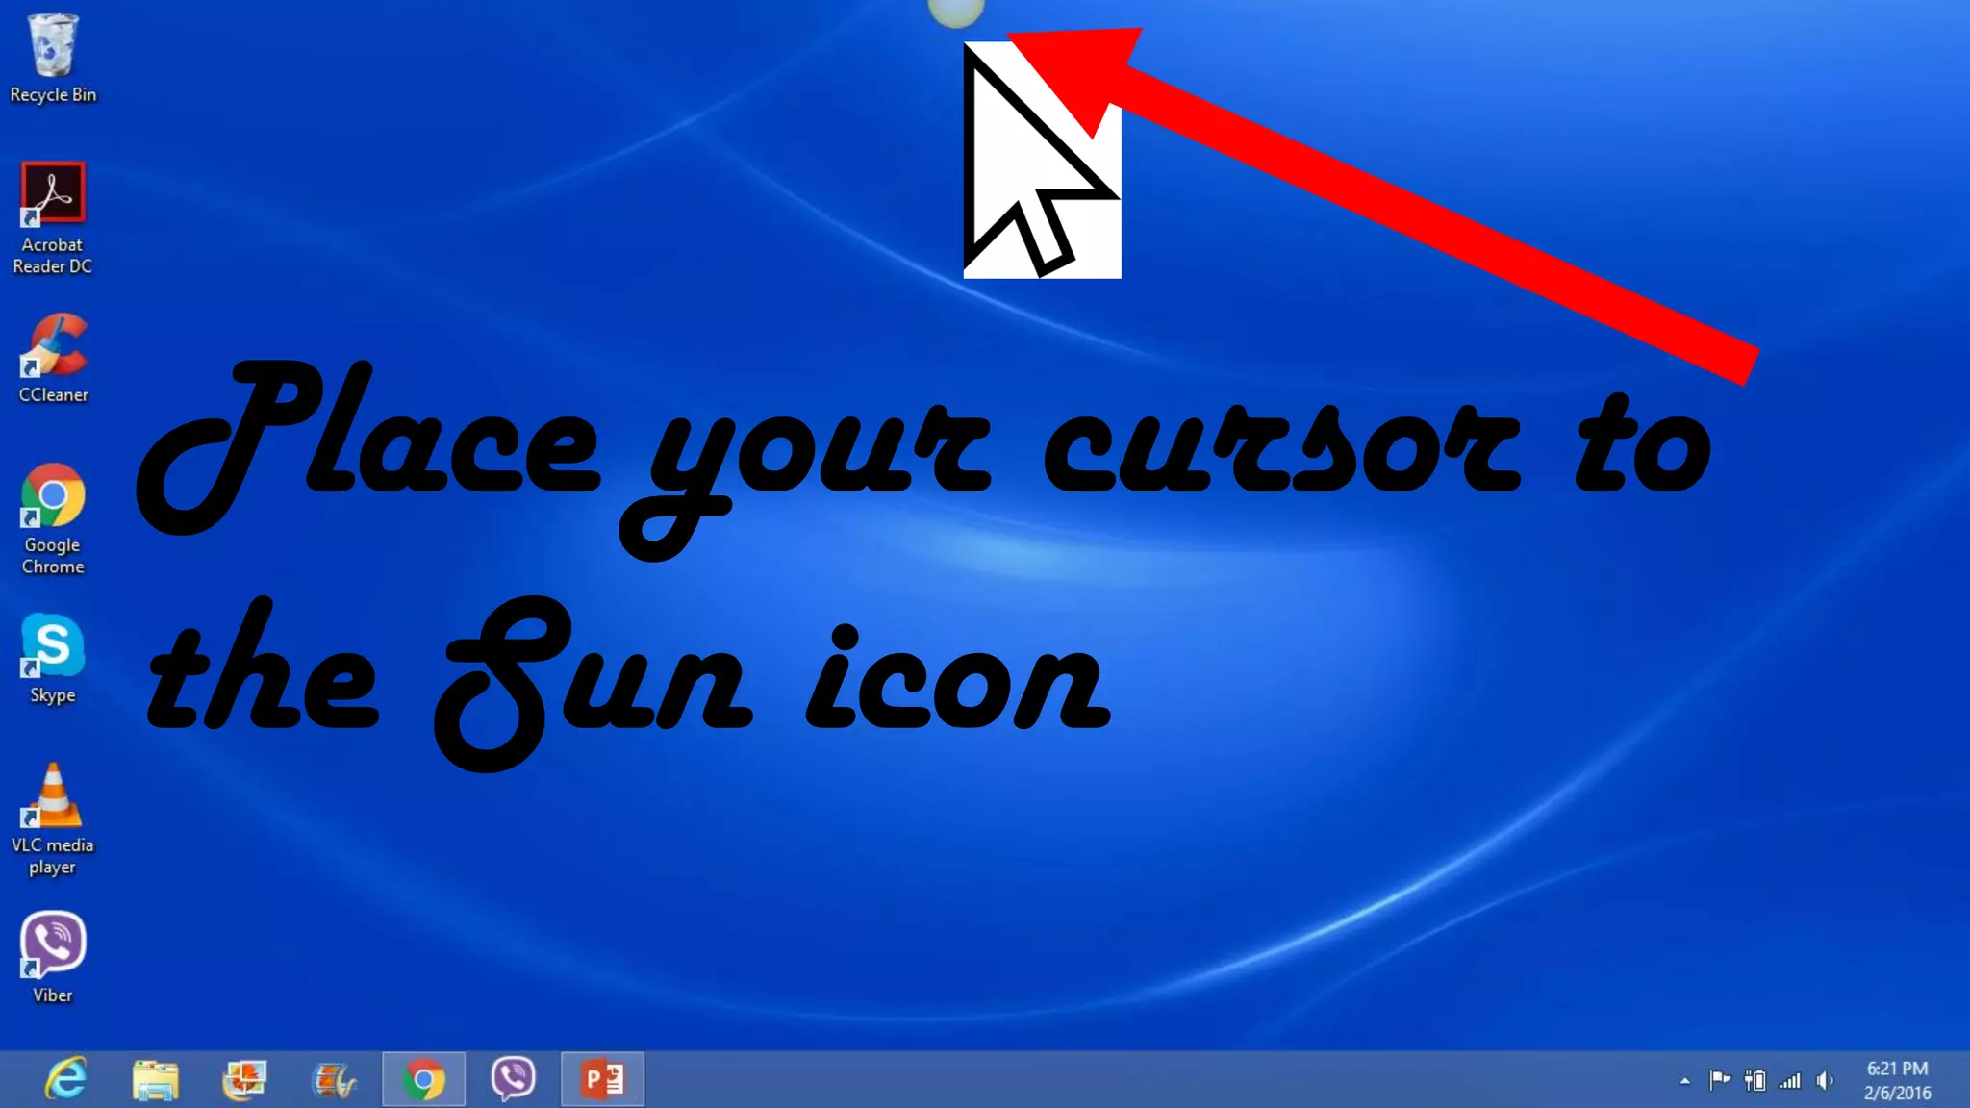This screenshot has height=1108, width=1970.
Task: Check battery power status icon
Action: coord(1755,1081)
